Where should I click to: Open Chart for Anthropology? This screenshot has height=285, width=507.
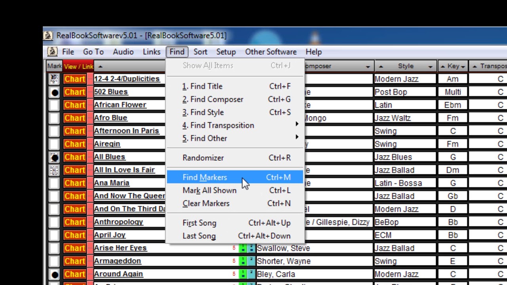(74, 222)
